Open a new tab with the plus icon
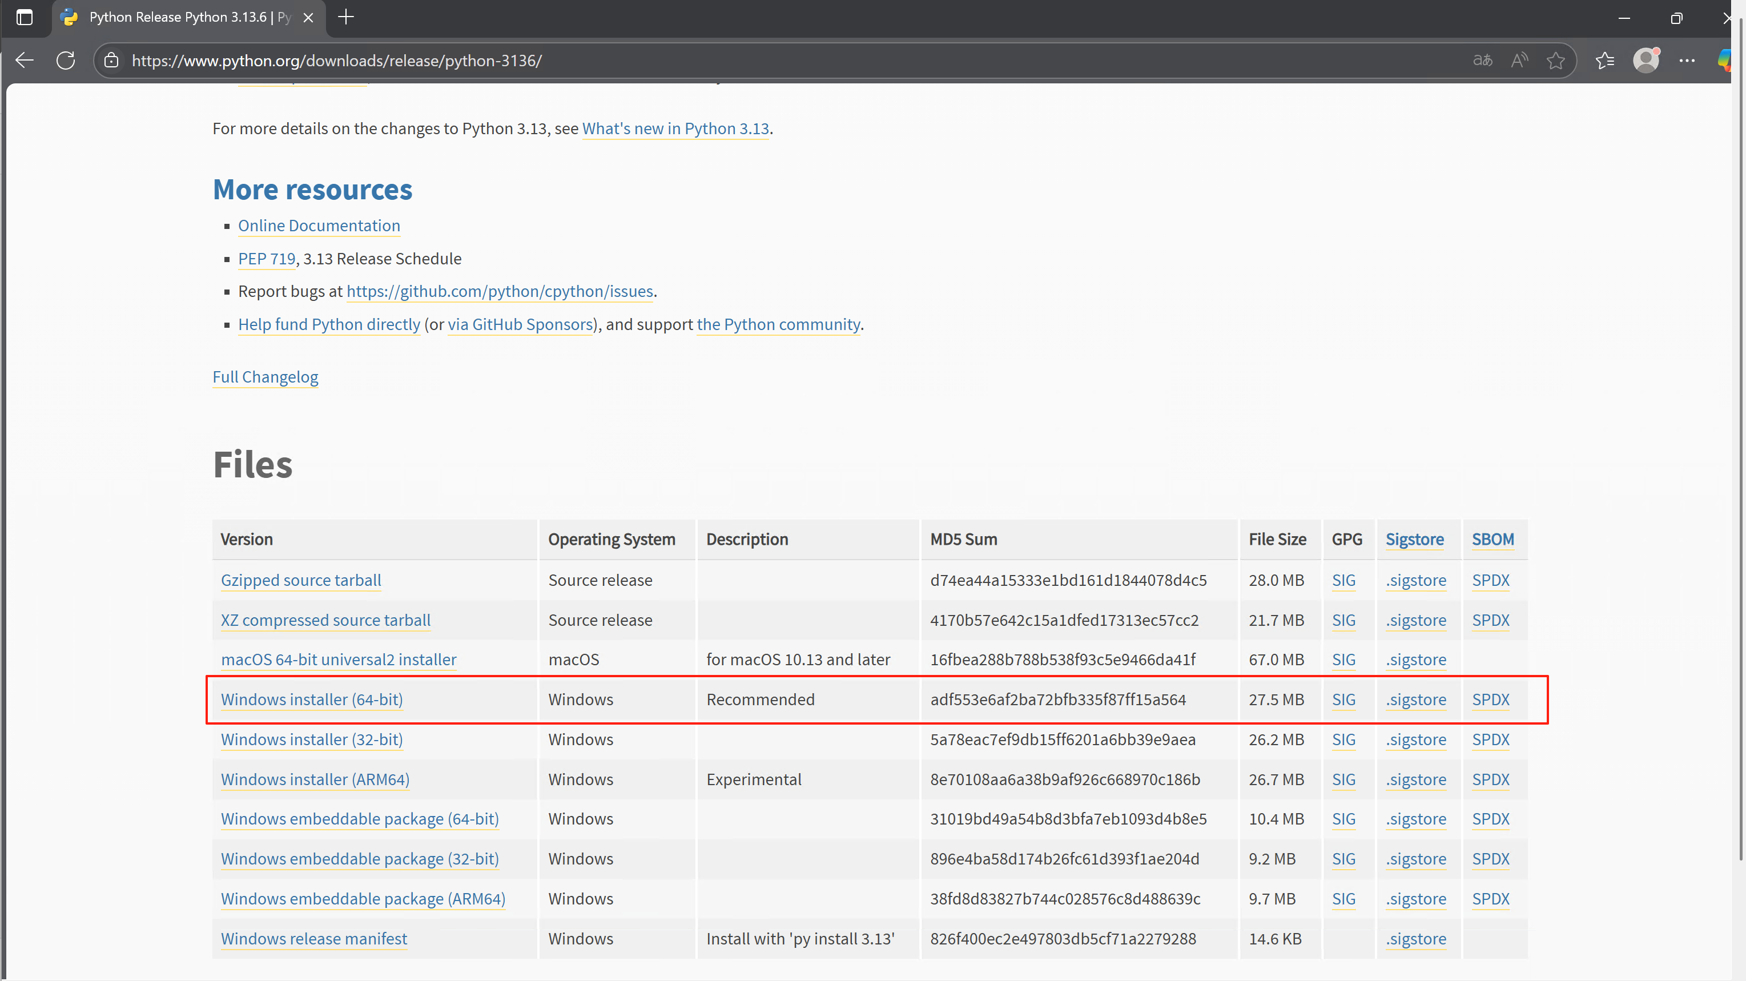1746x981 pixels. click(x=345, y=17)
